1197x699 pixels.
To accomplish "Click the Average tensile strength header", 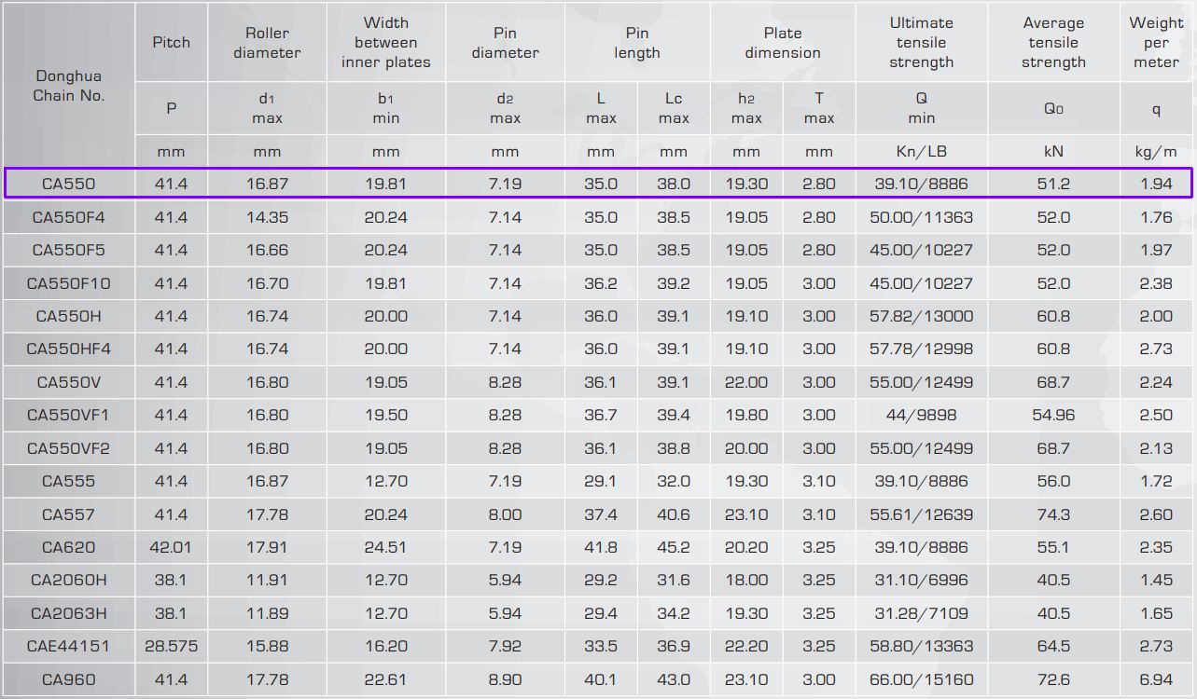I will (x=1053, y=43).
